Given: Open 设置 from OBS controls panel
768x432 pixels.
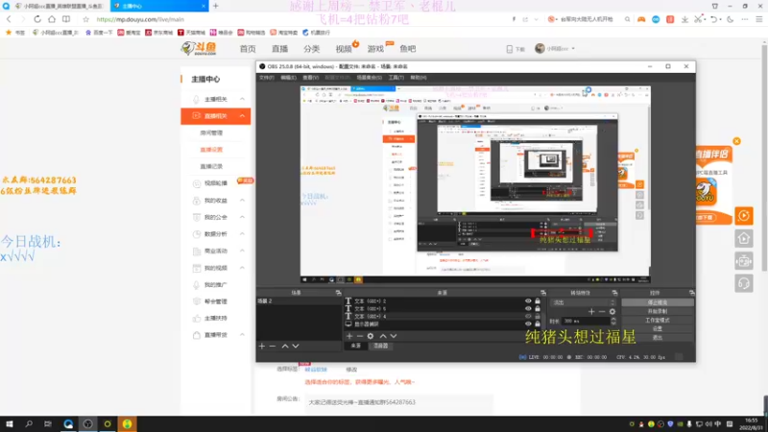Looking at the screenshot, I should (x=658, y=328).
